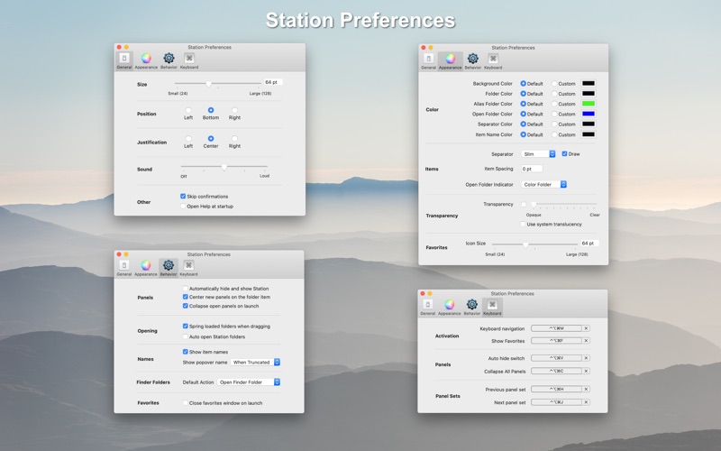Open the Separator Slim dropdown

click(538, 153)
